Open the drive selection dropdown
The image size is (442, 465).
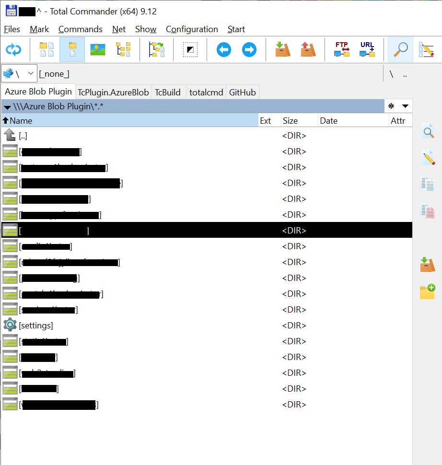click(19, 73)
